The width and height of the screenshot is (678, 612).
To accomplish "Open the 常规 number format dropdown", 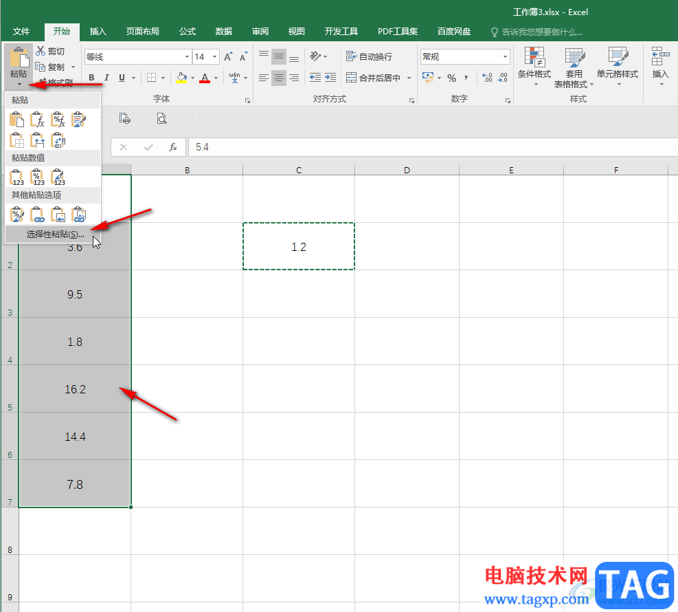I will pyautogui.click(x=505, y=56).
